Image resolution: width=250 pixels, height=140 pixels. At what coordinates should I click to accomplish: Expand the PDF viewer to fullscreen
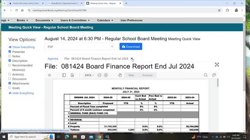[217, 65]
